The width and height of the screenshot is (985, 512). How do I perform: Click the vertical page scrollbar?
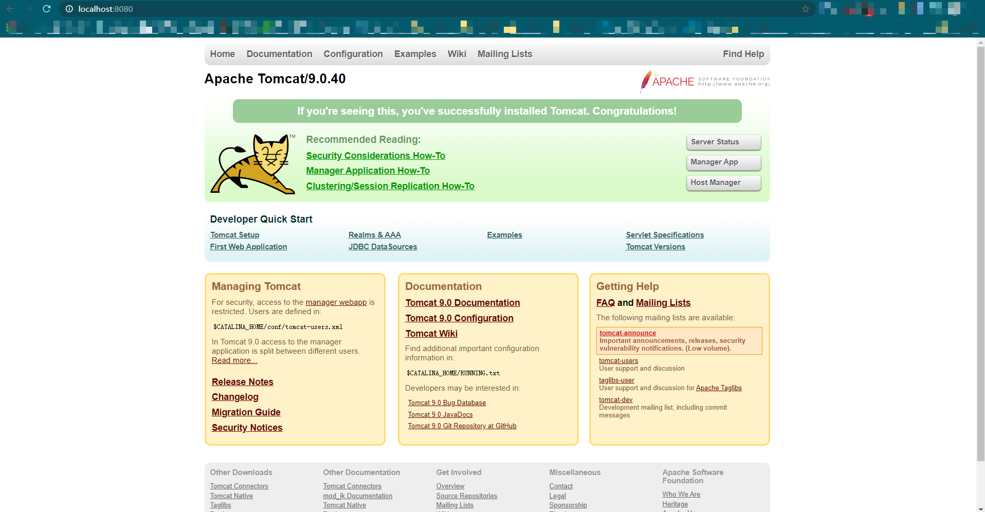[980, 254]
